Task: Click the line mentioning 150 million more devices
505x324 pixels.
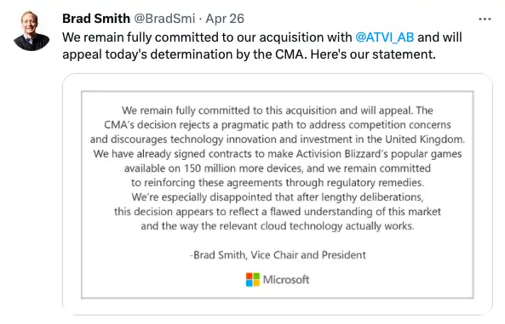Action: [x=278, y=168]
